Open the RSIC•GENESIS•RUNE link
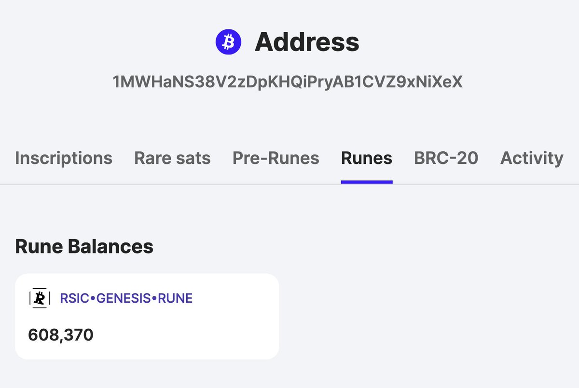The image size is (579, 388). click(126, 298)
